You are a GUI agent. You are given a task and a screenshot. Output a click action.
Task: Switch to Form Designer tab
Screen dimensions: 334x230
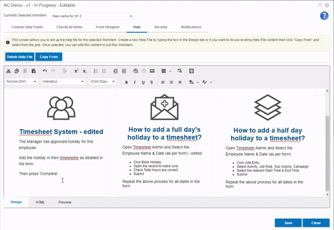[x=107, y=27]
